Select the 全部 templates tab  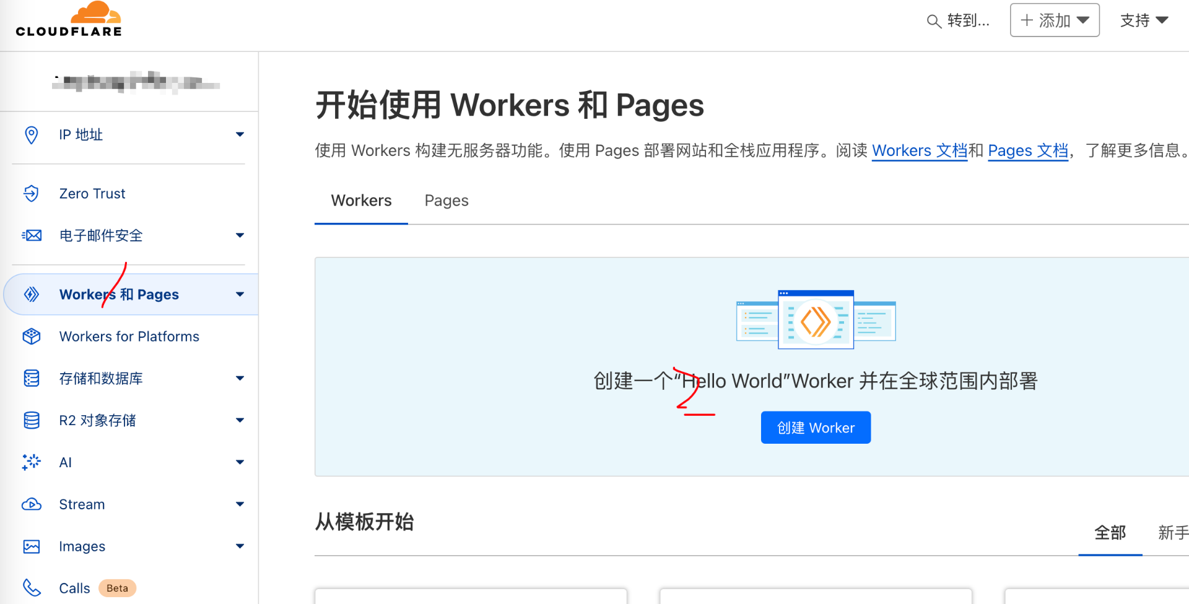pos(1110,533)
